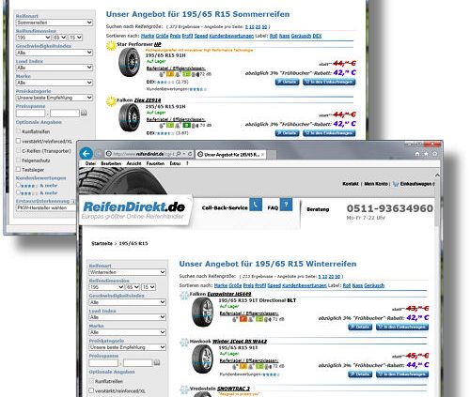The width and height of the screenshot is (470, 397).
Task: Tick the C-Reifen (Transporter) checkbox
Action: 19,150
